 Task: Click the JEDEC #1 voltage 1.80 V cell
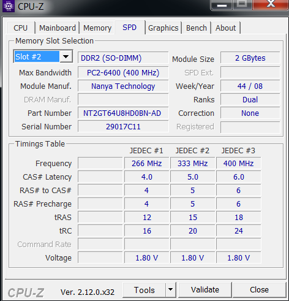(147, 257)
